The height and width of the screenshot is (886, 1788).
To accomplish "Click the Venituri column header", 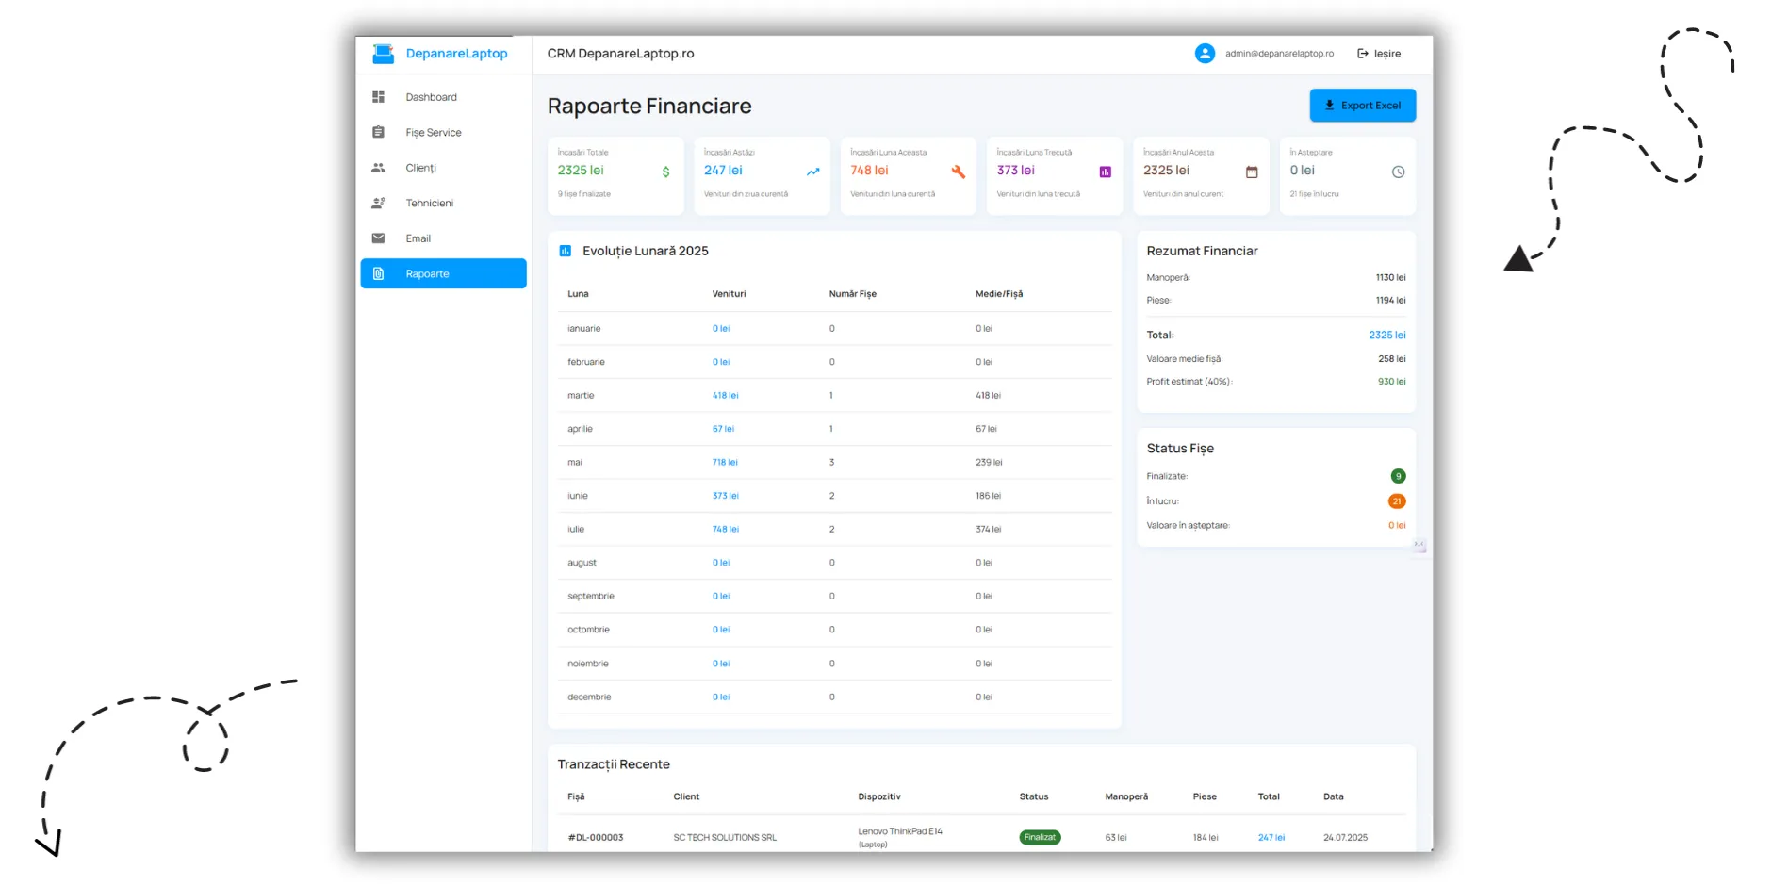I will [729, 294].
